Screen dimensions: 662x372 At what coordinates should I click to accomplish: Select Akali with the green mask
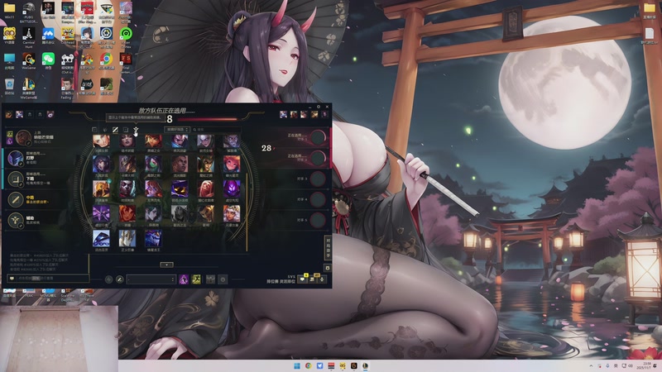click(153, 164)
